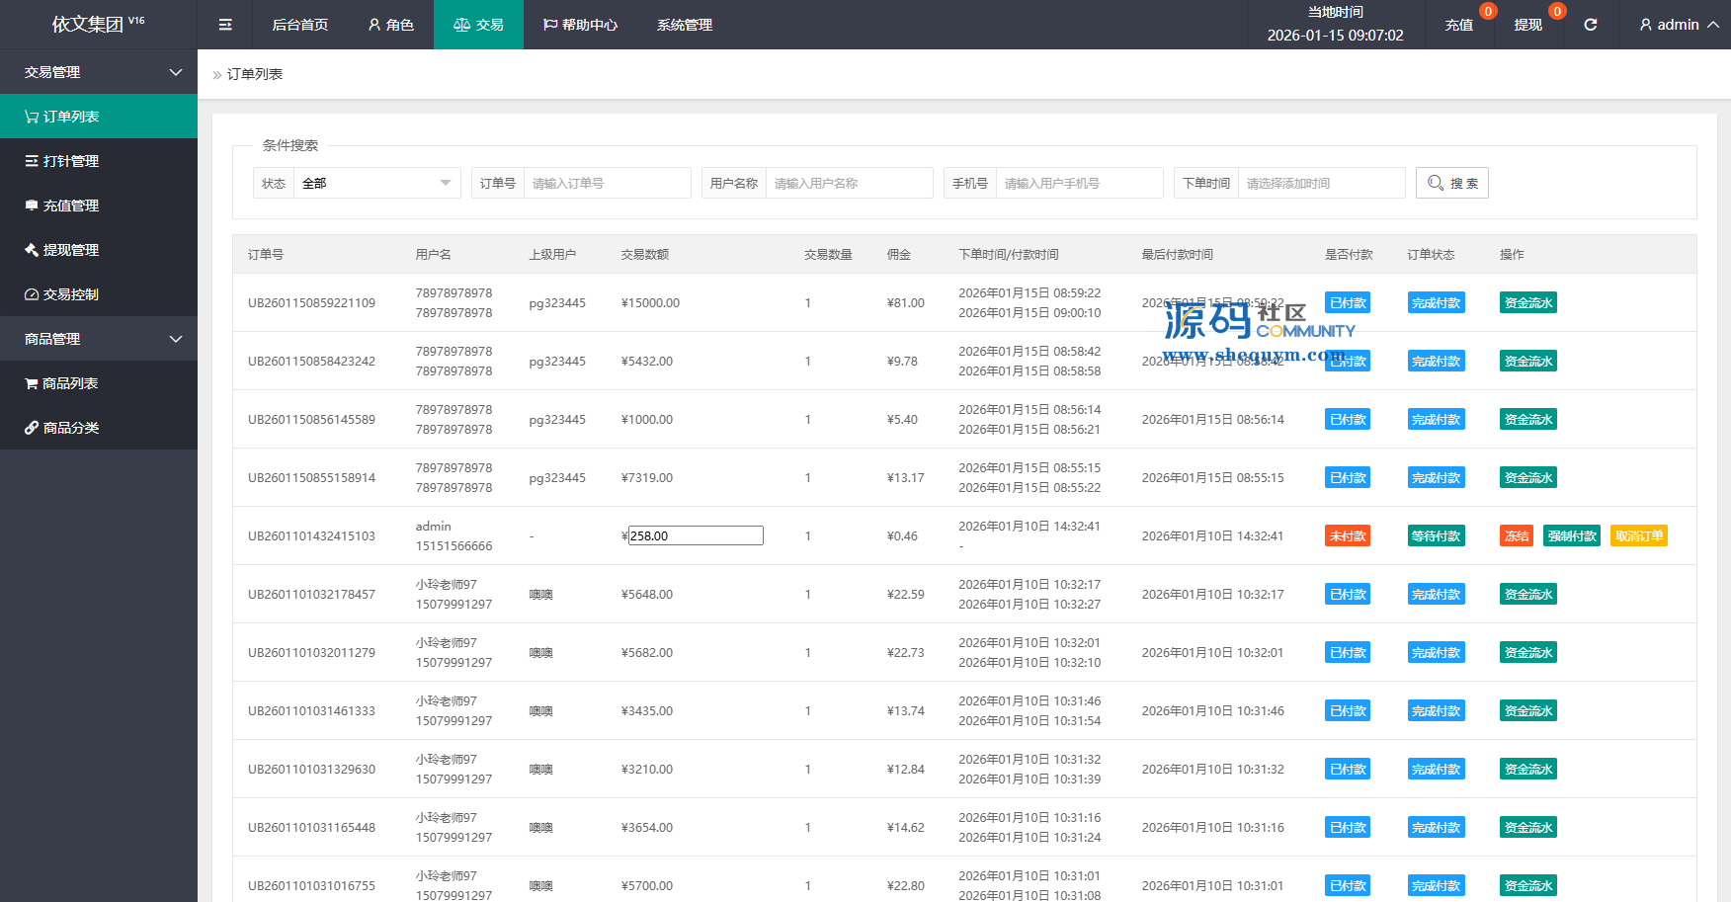Select the 角色 top menu item
1731x902 pixels.
[390, 25]
